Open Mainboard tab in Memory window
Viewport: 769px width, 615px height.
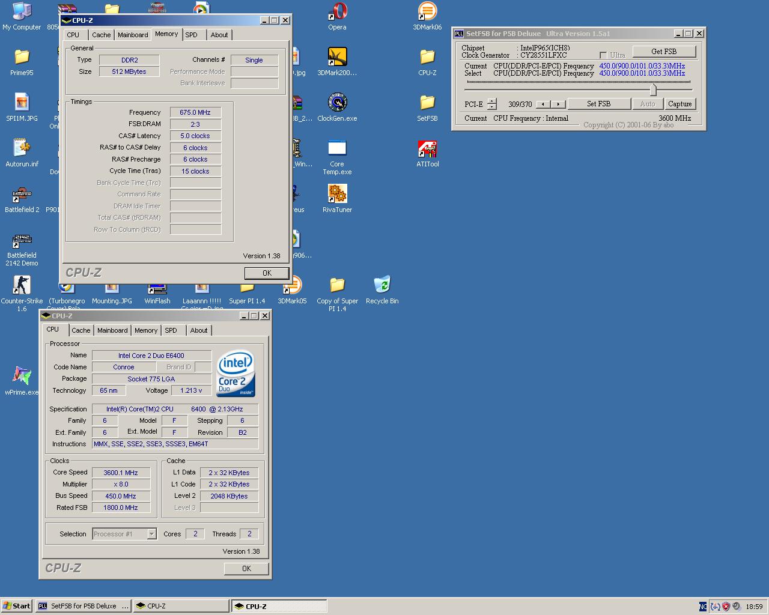[133, 35]
